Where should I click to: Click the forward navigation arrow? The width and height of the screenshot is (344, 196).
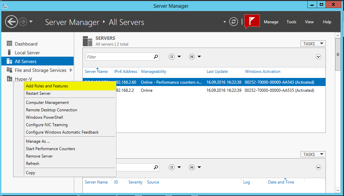click(x=23, y=22)
